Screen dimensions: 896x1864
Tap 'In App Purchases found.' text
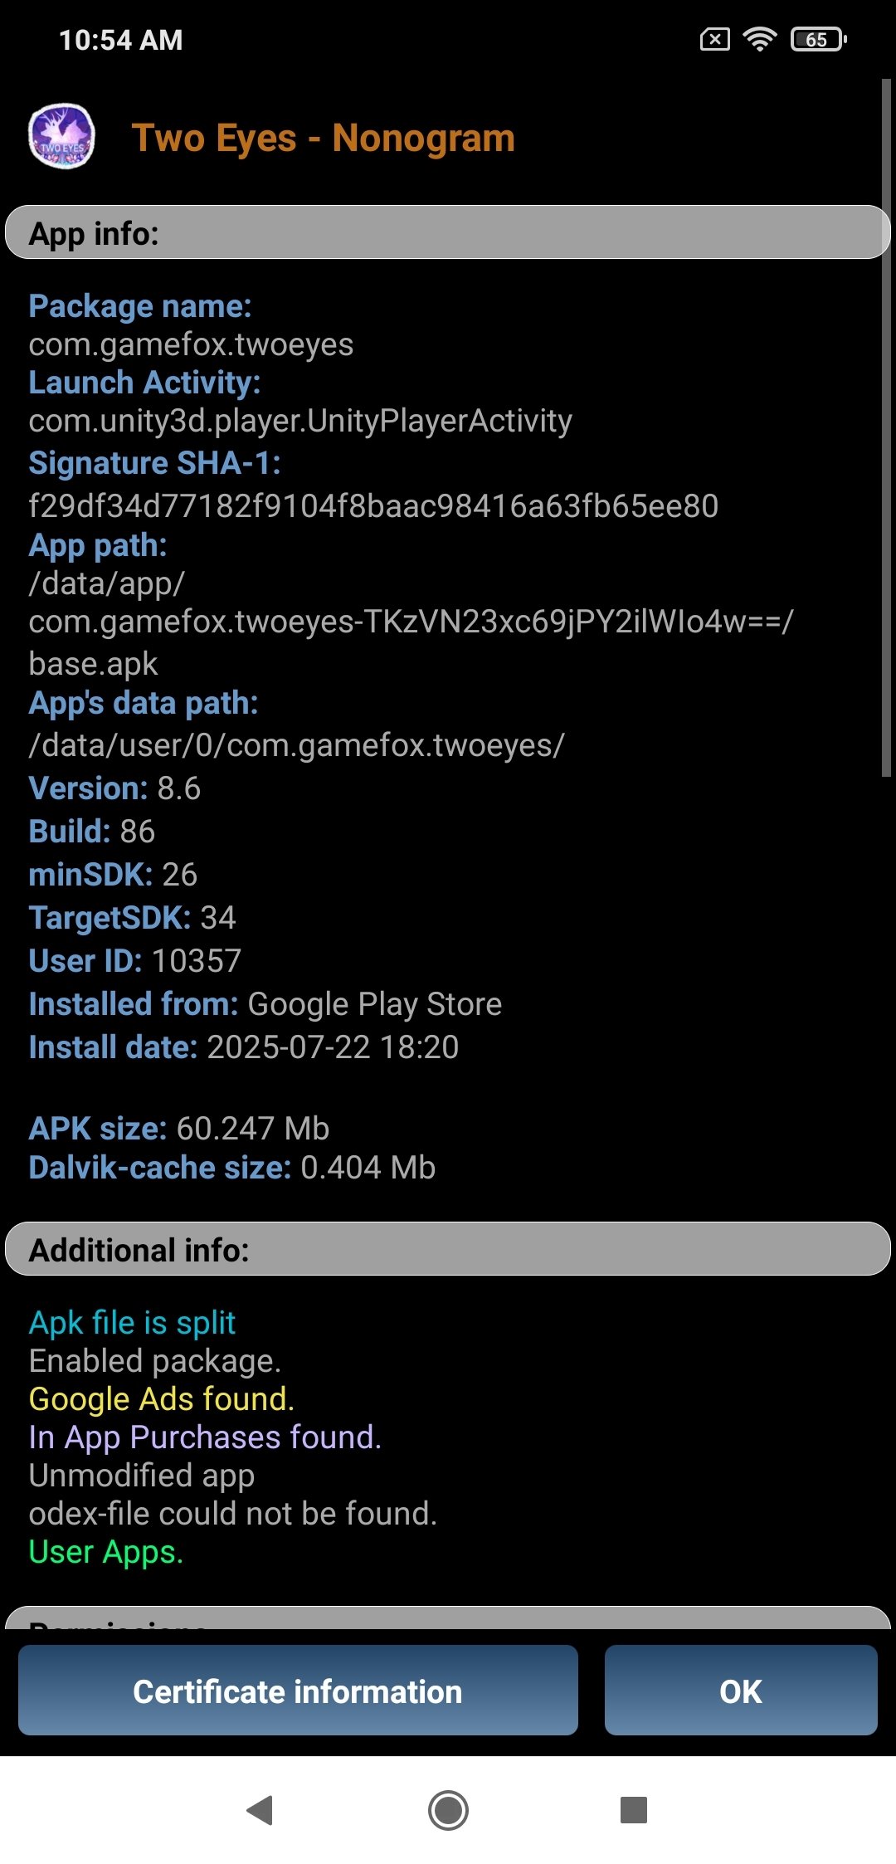205,1437
